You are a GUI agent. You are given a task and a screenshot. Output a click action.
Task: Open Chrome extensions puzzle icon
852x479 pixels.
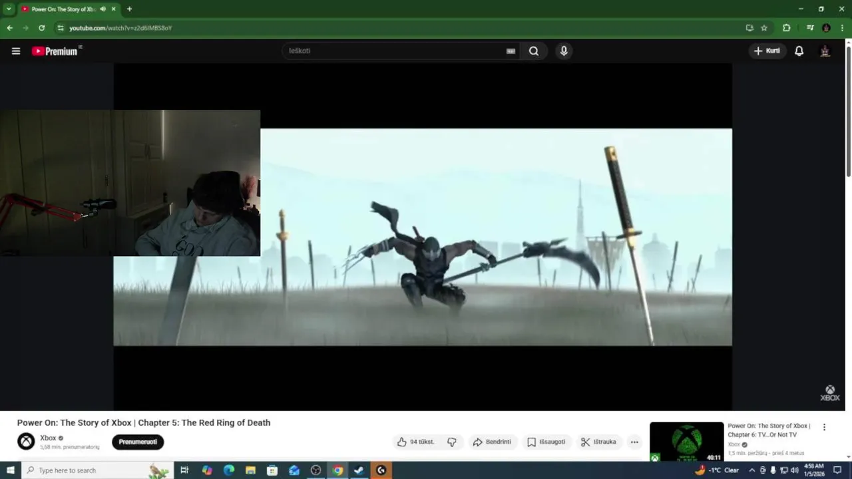pos(786,28)
